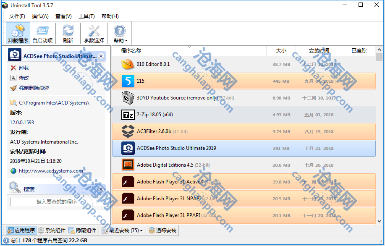The height and width of the screenshot is (246, 385).
Task: Collapse the ACDSee Photo Studio details panel
Action: pos(101,56)
